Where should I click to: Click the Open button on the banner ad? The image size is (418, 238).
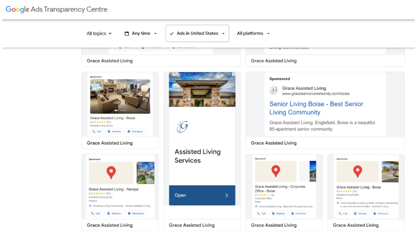tap(202, 195)
